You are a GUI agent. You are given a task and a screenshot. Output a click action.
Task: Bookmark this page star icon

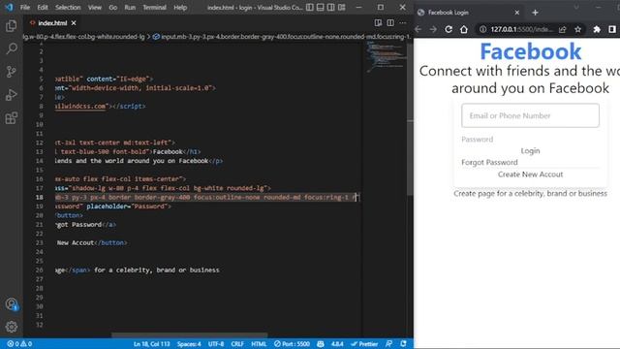(x=577, y=29)
